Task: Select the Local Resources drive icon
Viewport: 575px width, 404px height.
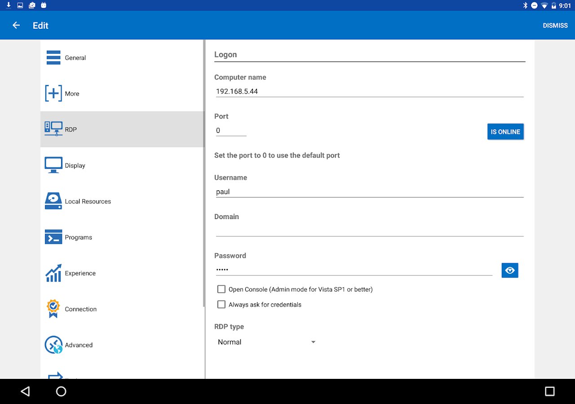Action: pos(53,201)
